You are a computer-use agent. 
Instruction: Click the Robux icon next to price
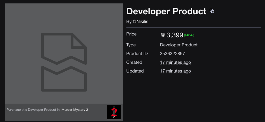(163, 35)
